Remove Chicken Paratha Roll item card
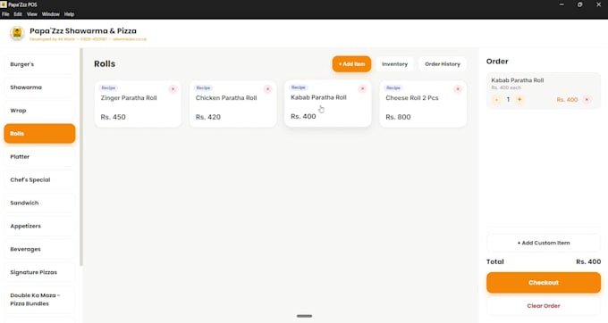The height and width of the screenshot is (323, 608). point(267,89)
